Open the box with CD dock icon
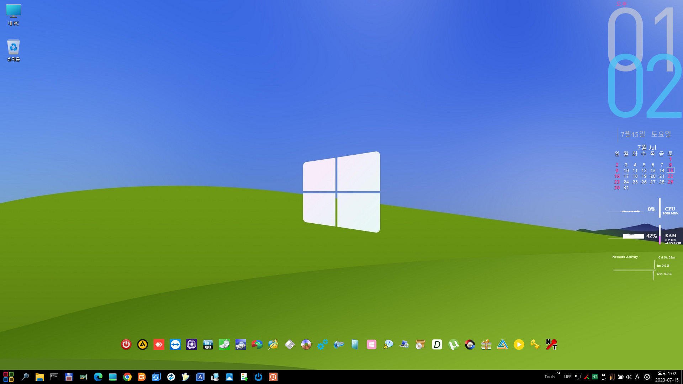Image resolution: width=683 pixels, height=384 pixels. point(421,344)
